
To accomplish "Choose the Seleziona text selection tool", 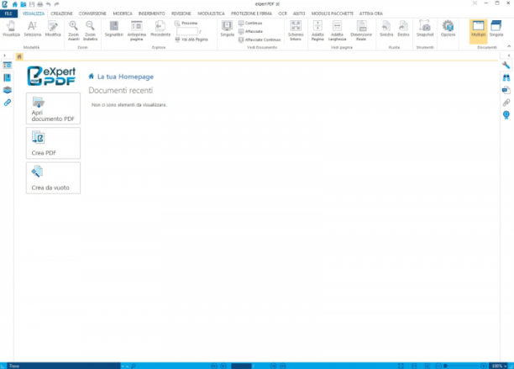I will (x=33, y=29).
